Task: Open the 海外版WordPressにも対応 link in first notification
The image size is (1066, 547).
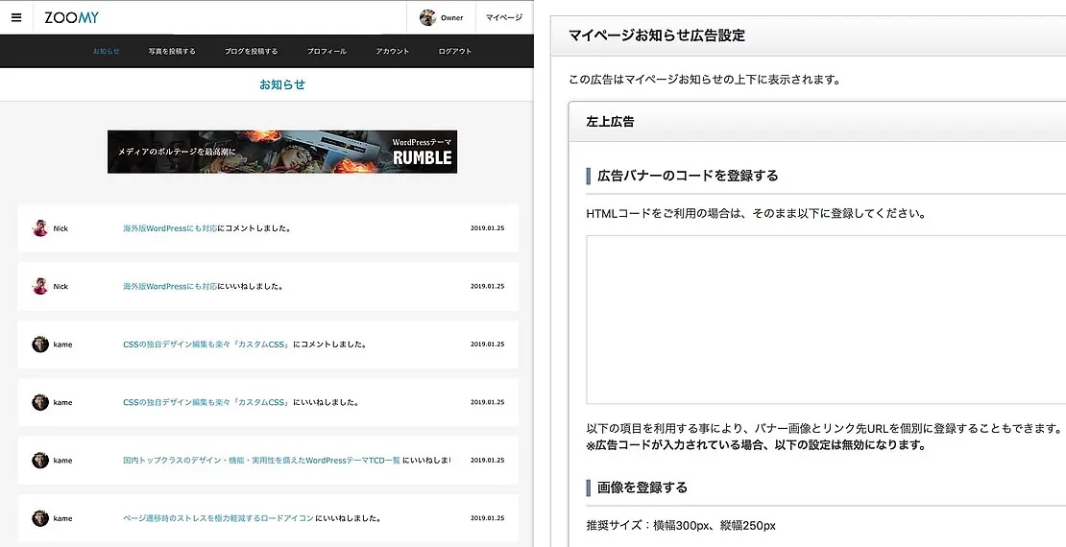Action: point(169,228)
